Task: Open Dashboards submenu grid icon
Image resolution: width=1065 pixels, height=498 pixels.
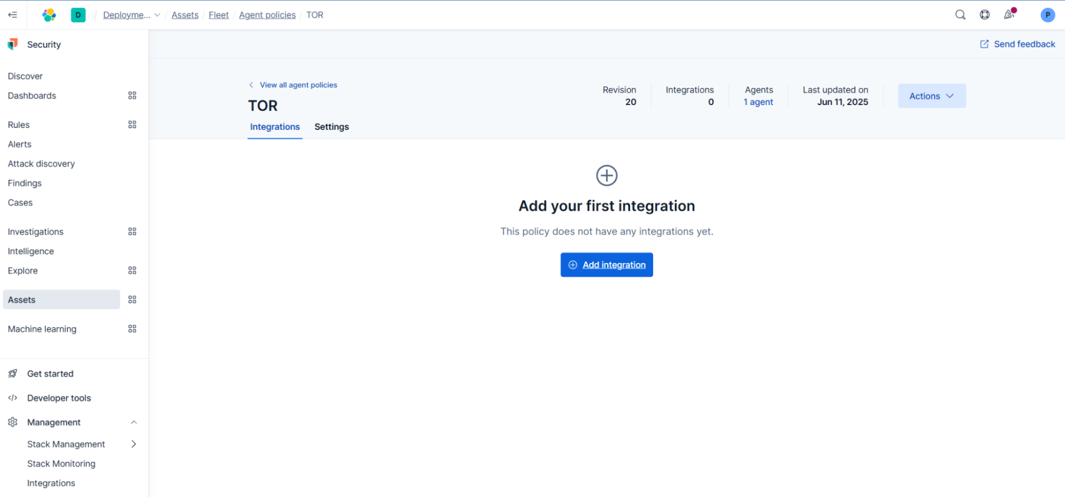Action: [132, 96]
